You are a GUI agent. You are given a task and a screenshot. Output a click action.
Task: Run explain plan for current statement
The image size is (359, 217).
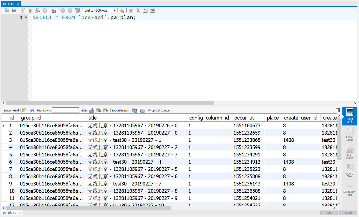coord(38,10)
